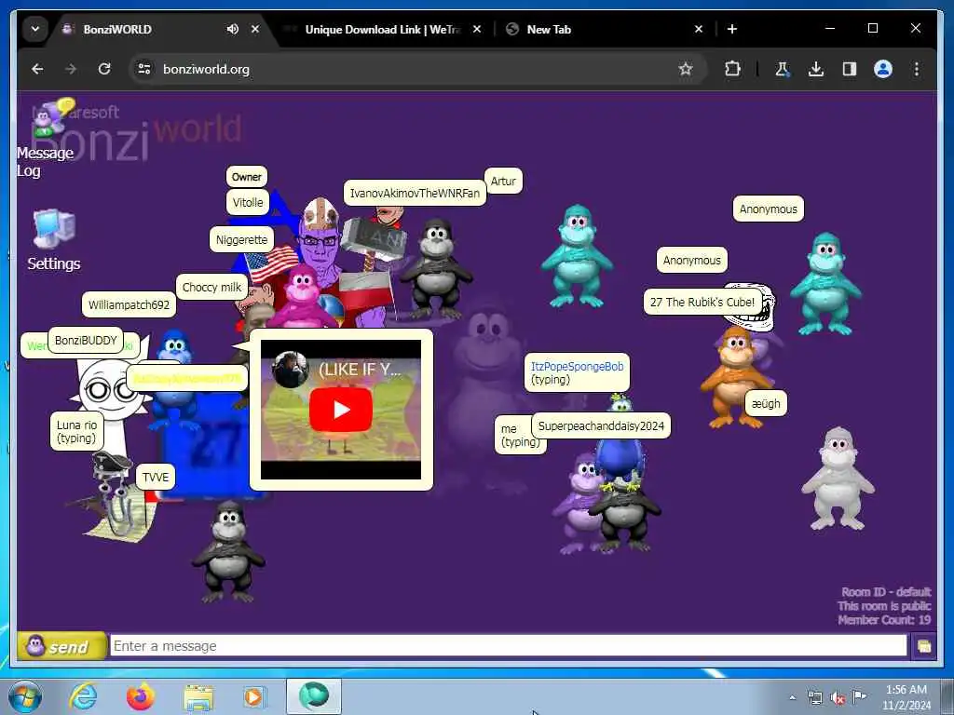Image resolution: width=954 pixels, height=715 pixels.
Task: Click the Owner tag above Vitolle
Action: (246, 177)
